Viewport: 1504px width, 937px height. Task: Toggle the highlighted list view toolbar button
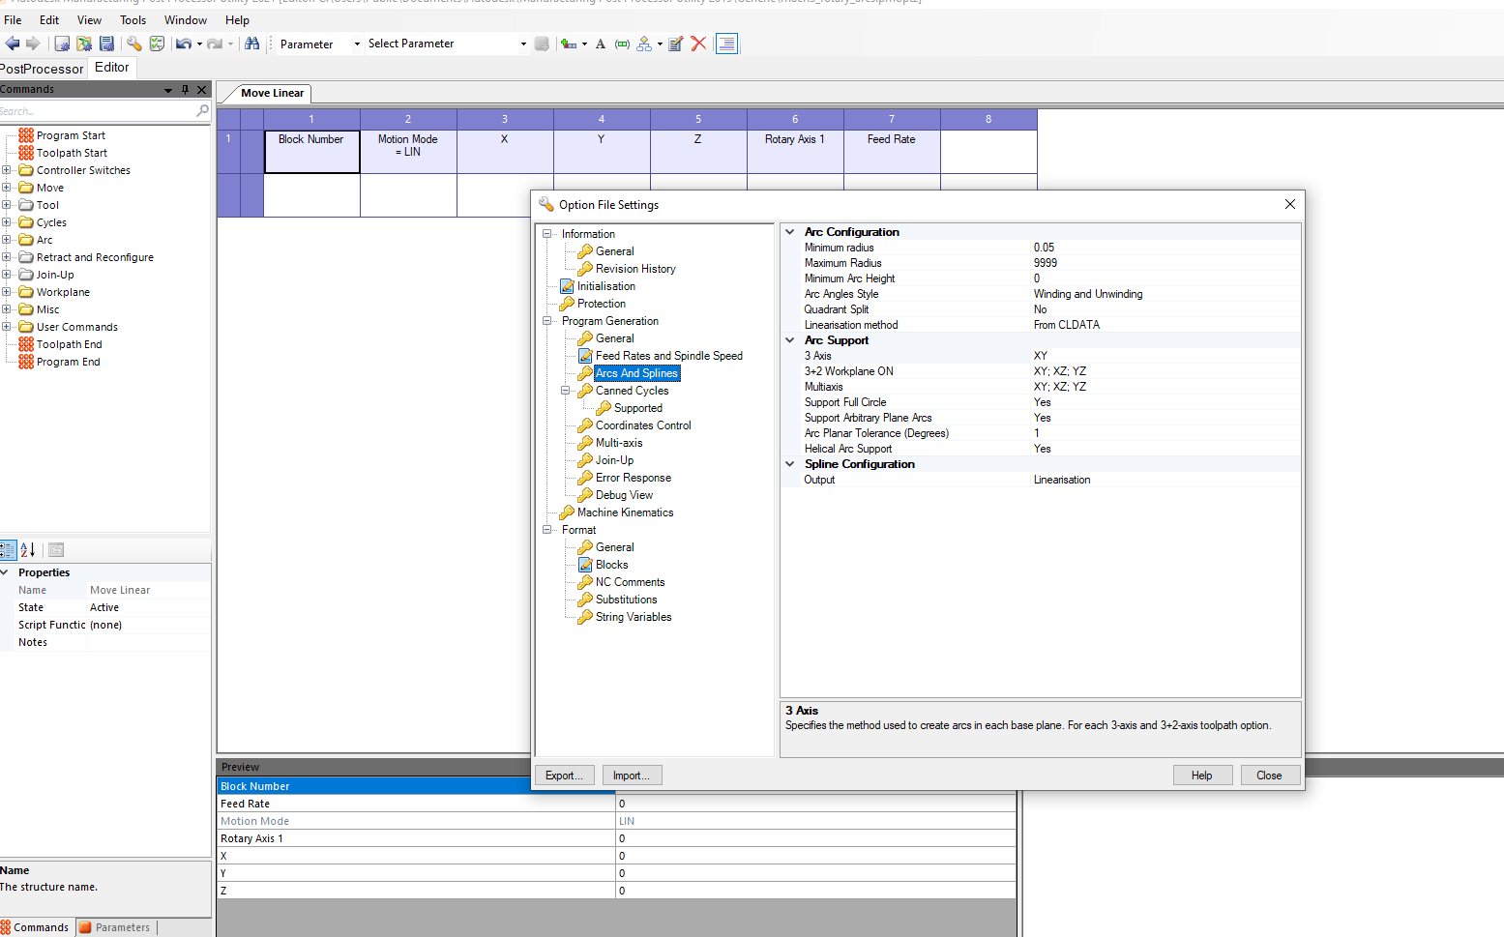click(726, 44)
